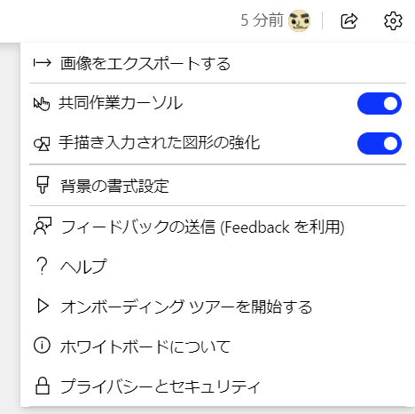Choose フィードバックの送信 (Feedback を利用)
Viewport: 415px width, 414px height.
218,227
